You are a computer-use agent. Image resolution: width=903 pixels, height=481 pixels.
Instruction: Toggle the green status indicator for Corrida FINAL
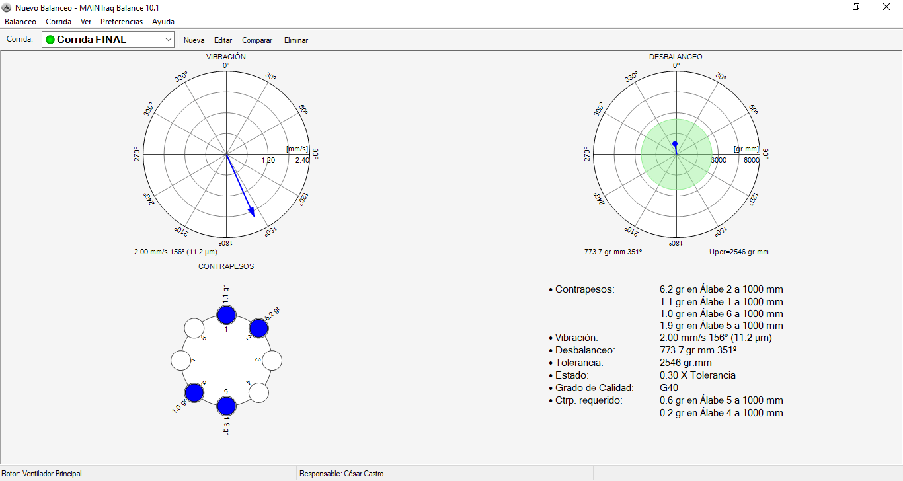click(x=50, y=40)
